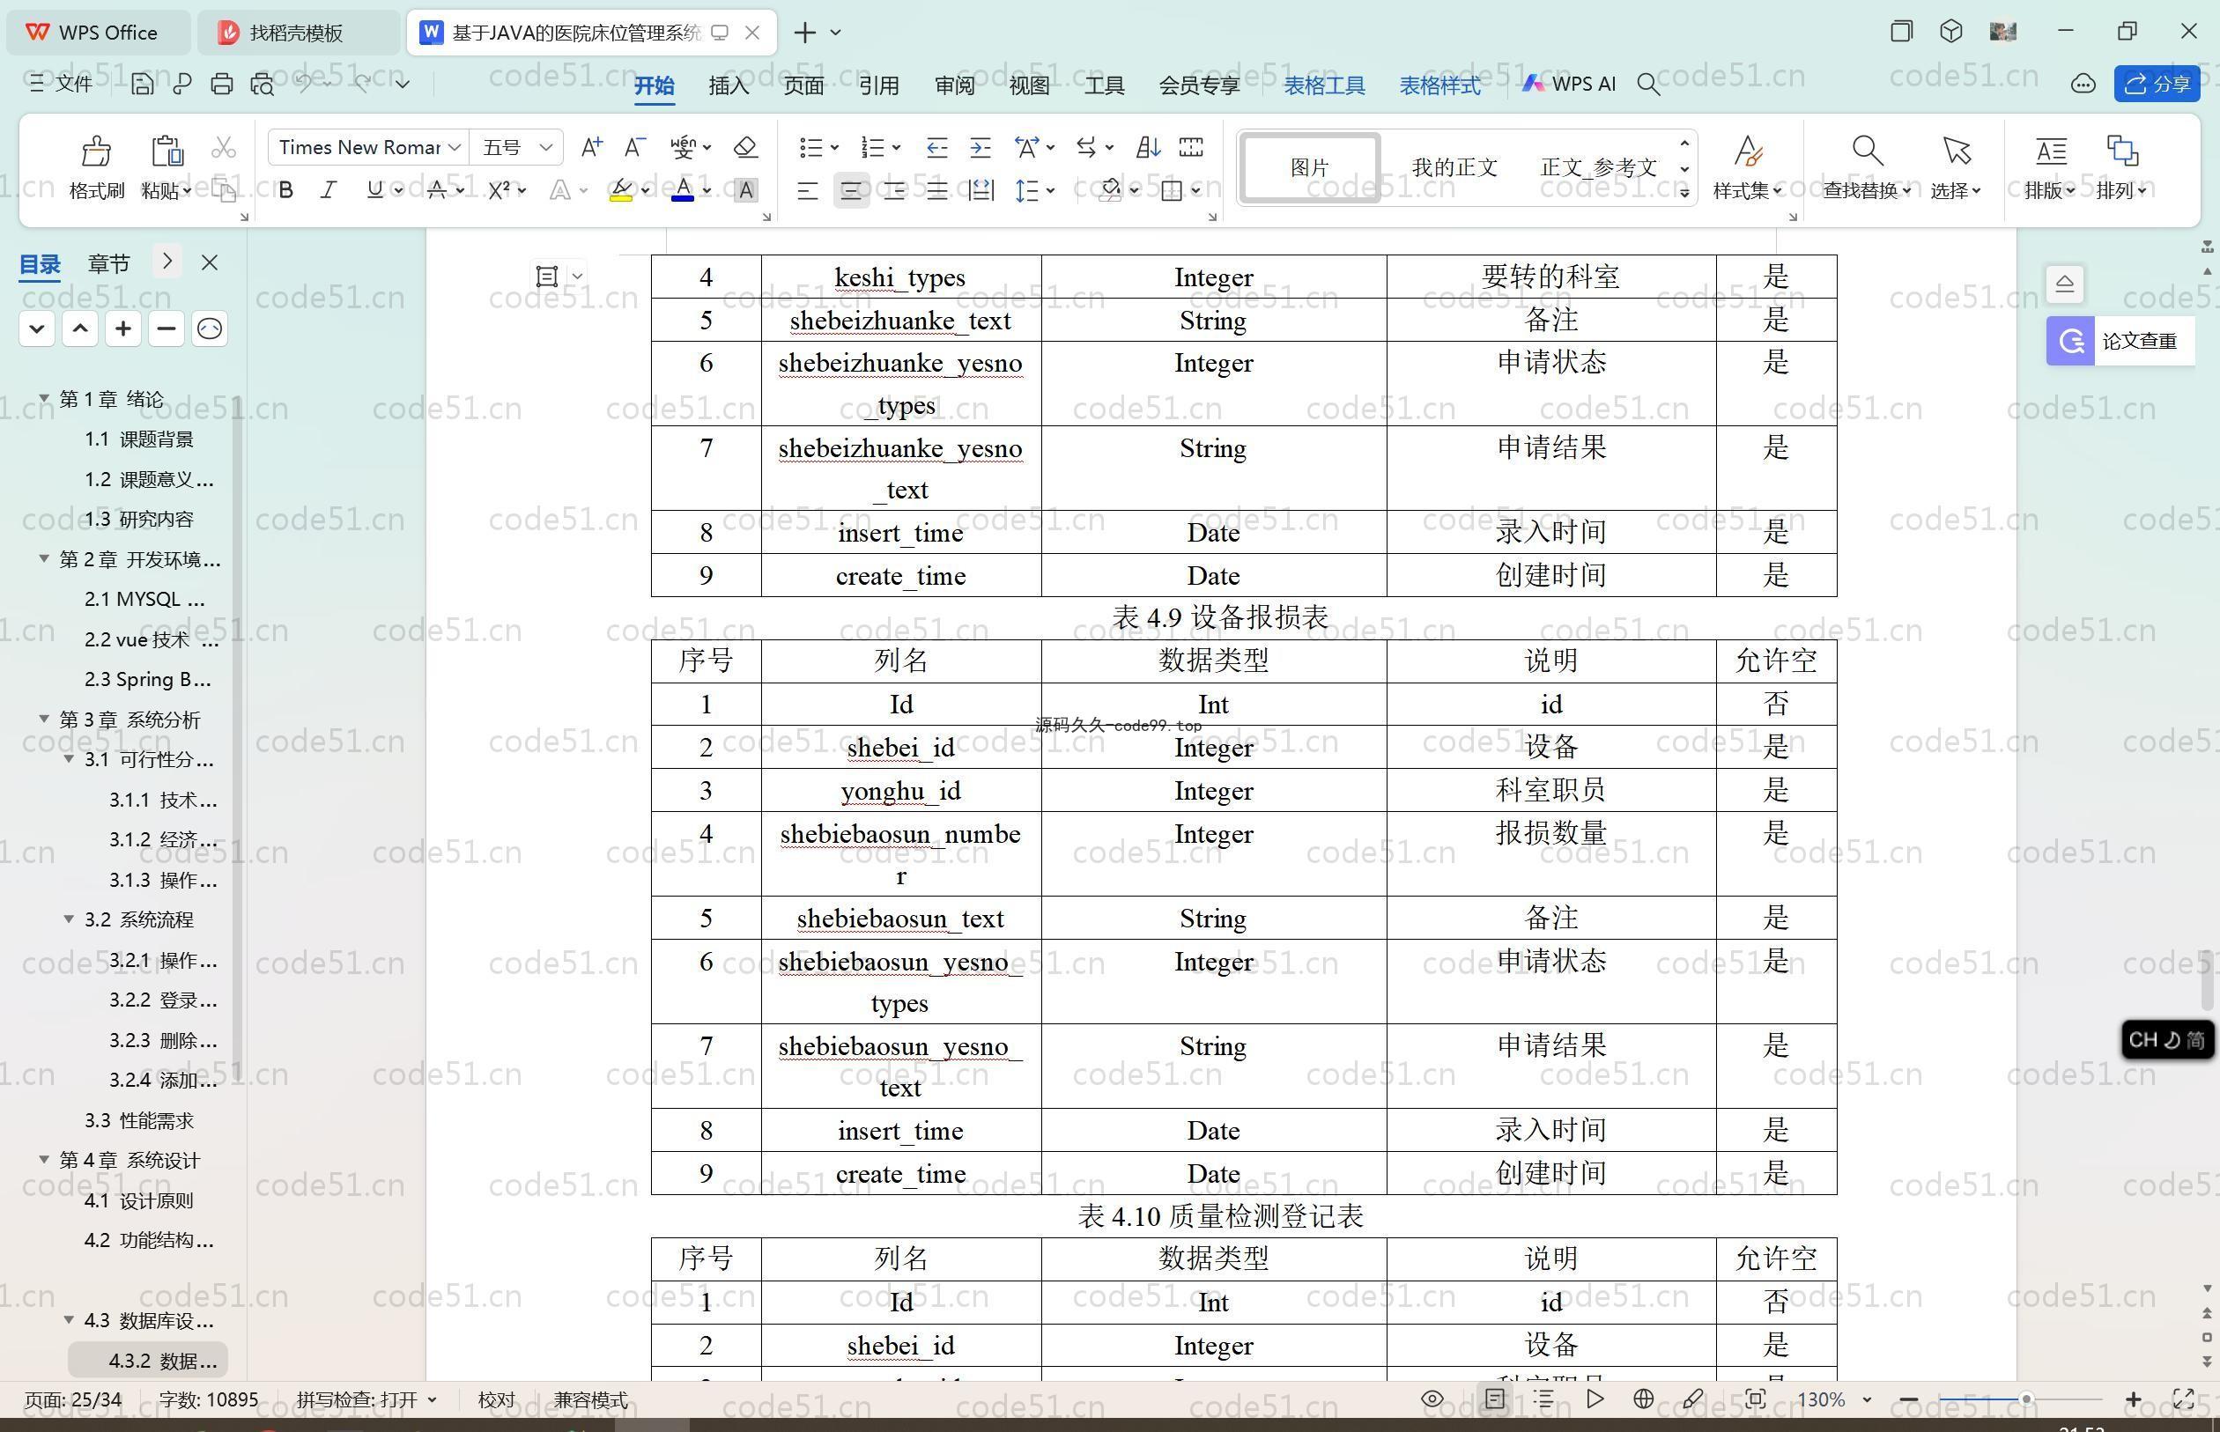The width and height of the screenshot is (2220, 1432).
Task: Click the play slideshow icon in status bar
Action: (x=1595, y=1399)
